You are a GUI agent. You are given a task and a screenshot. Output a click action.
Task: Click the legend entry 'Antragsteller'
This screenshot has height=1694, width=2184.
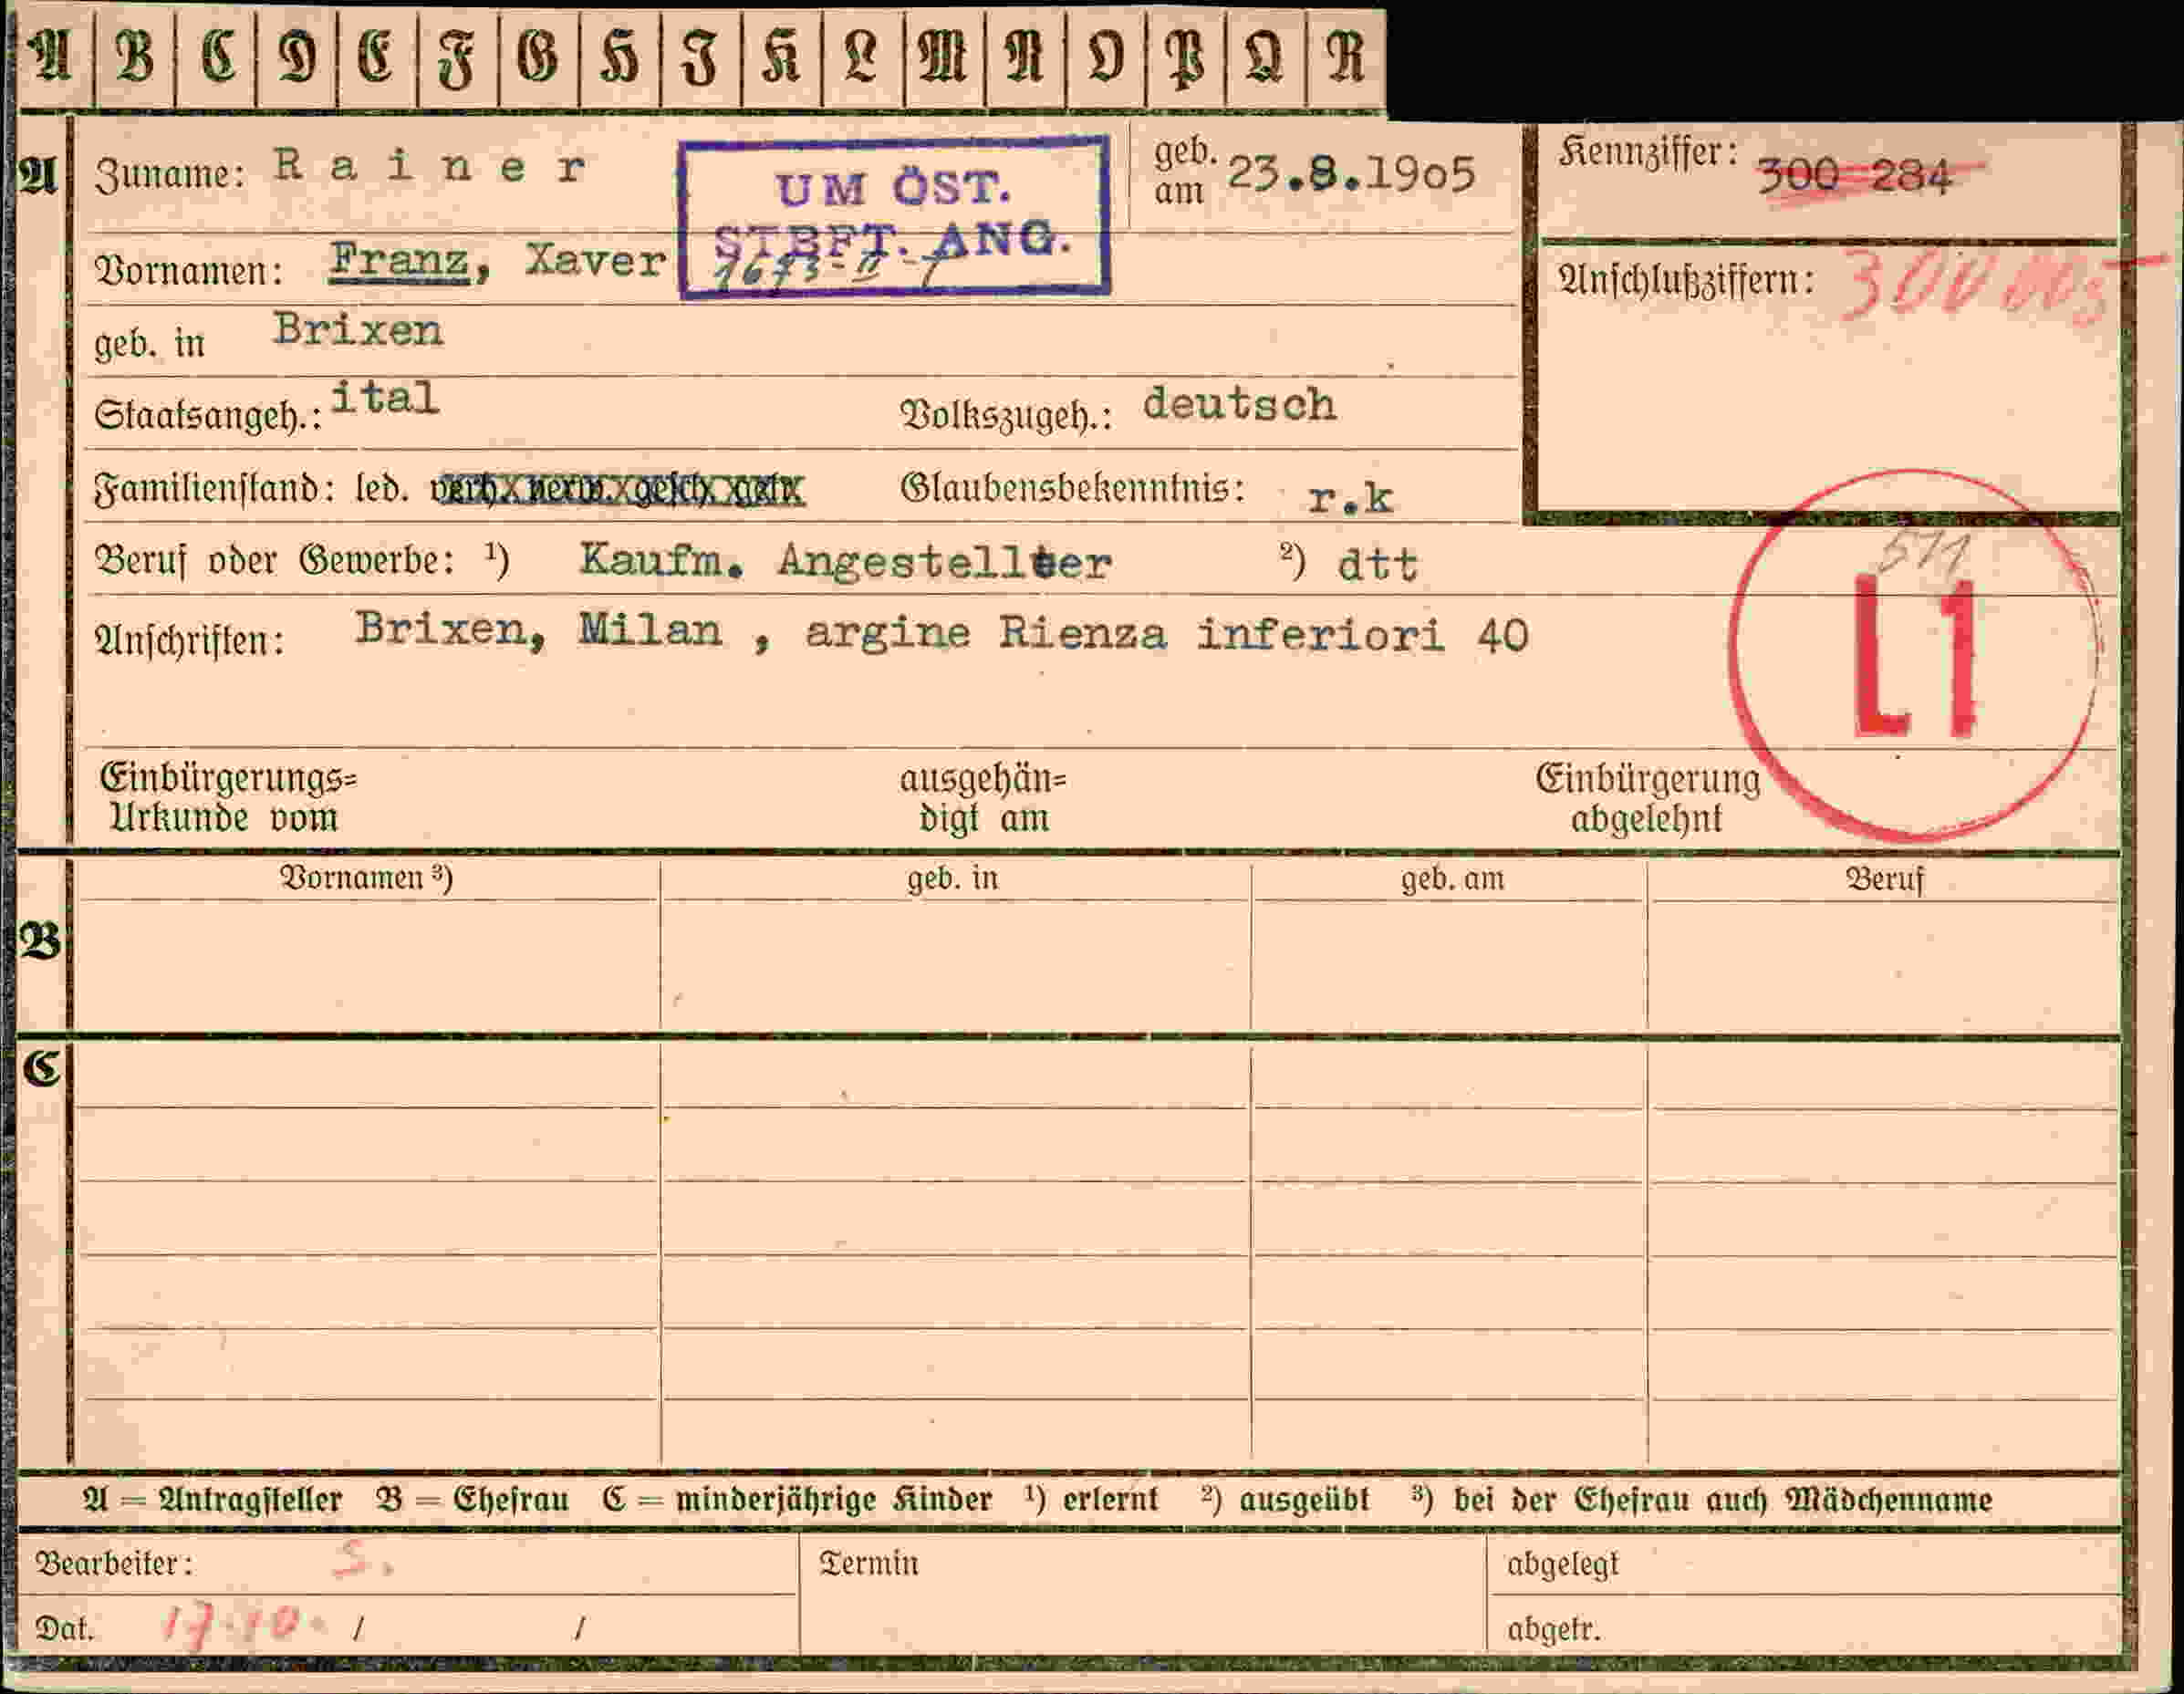point(250,1500)
